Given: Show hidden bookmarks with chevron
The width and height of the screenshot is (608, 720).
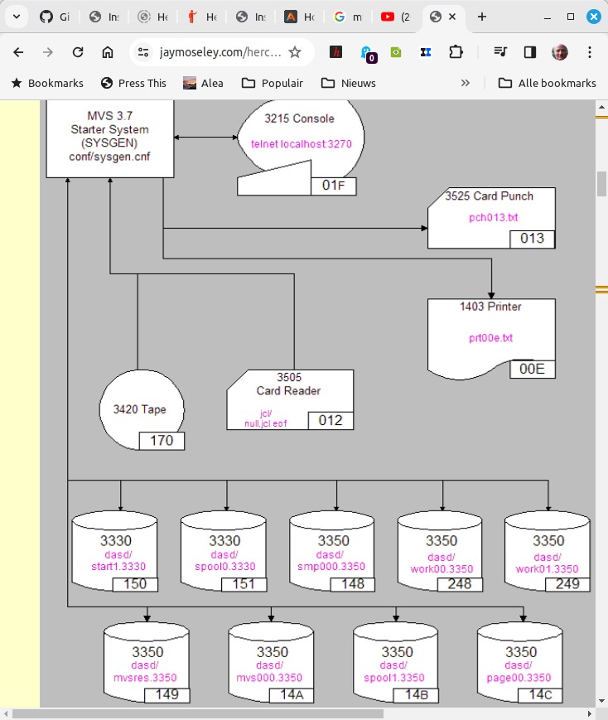Looking at the screenshot, I should 466,83.
